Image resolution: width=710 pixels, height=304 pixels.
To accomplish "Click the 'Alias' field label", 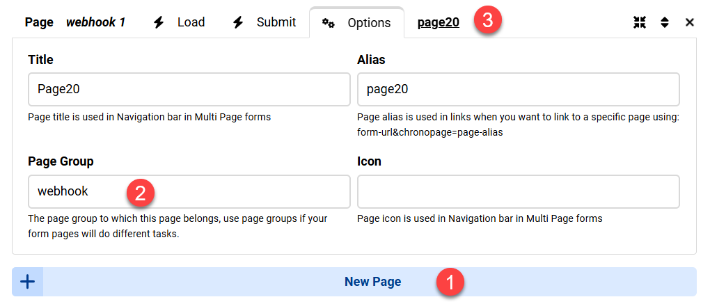I will pos(371,59).
